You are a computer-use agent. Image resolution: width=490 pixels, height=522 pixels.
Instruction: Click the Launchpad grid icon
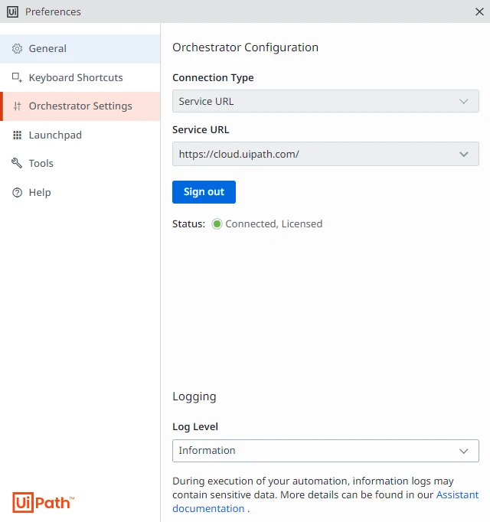17,135
